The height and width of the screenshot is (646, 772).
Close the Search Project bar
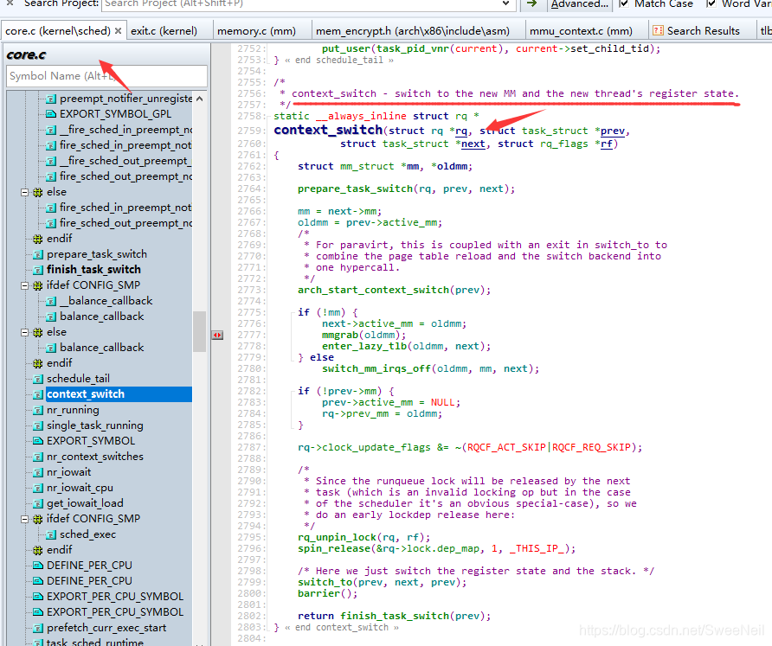[10, 3]
